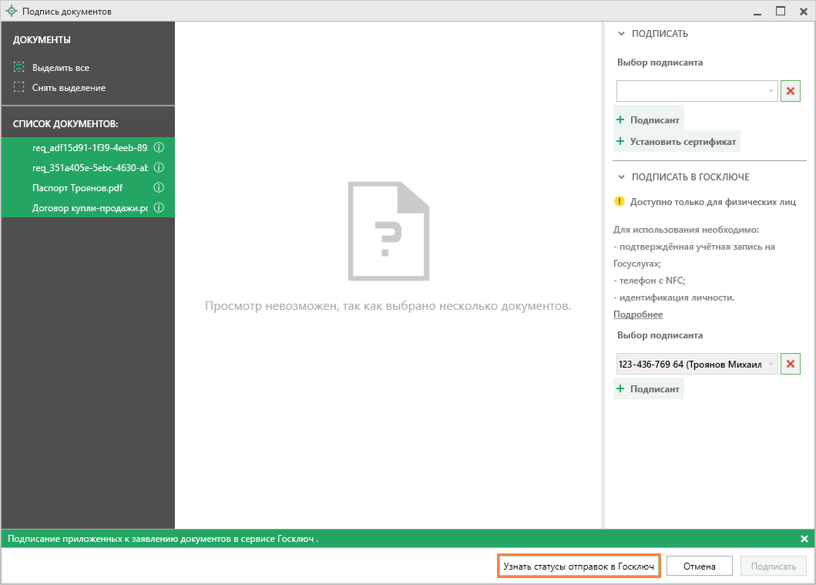Image resolution: width=816 pixels, height=585 pixels.
Task: Click info icon next to Паспорт Троянов.pdf
Action: click(x=160, y=187)
